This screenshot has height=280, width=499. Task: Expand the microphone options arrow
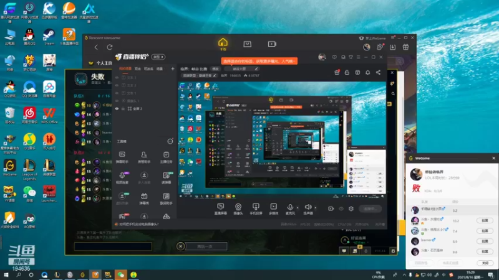point(298,208)
